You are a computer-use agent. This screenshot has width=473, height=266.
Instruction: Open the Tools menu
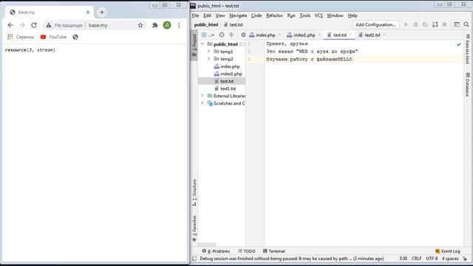[x=304, y=16]
